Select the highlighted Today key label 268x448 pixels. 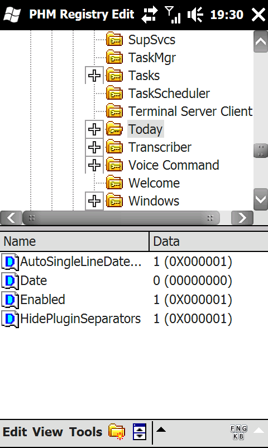145,129
